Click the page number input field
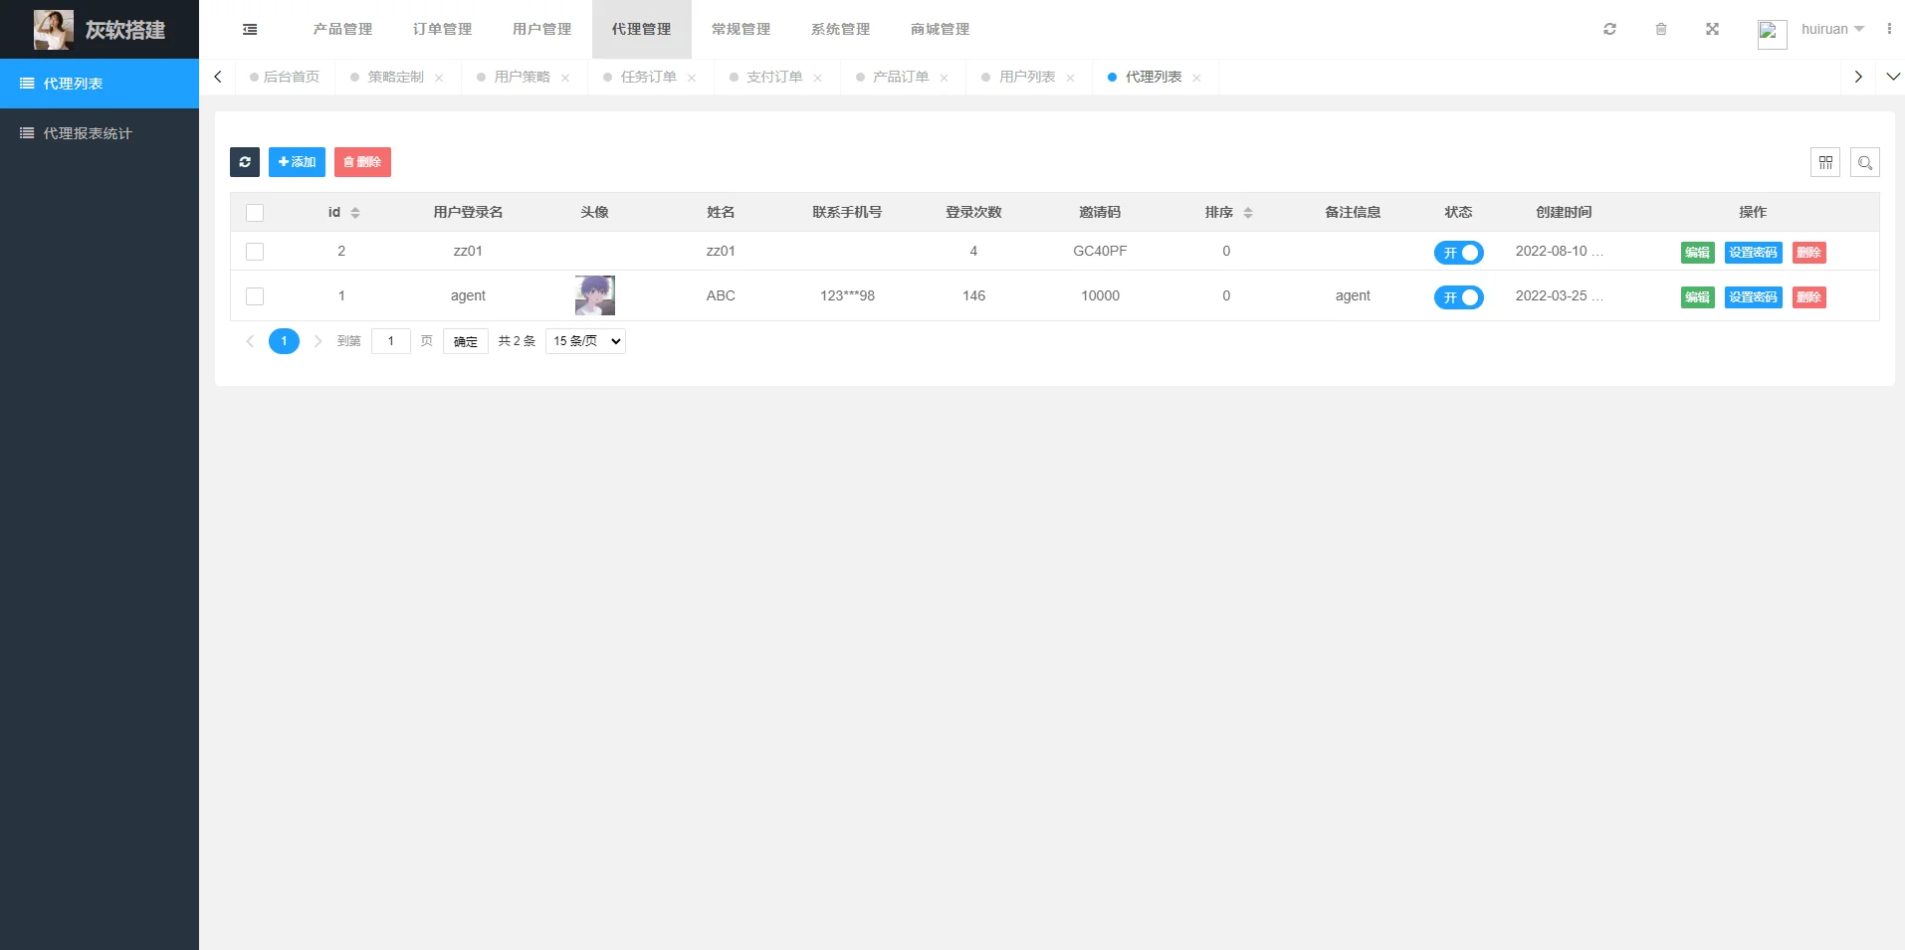1905x950 pixels. [391, 341]
